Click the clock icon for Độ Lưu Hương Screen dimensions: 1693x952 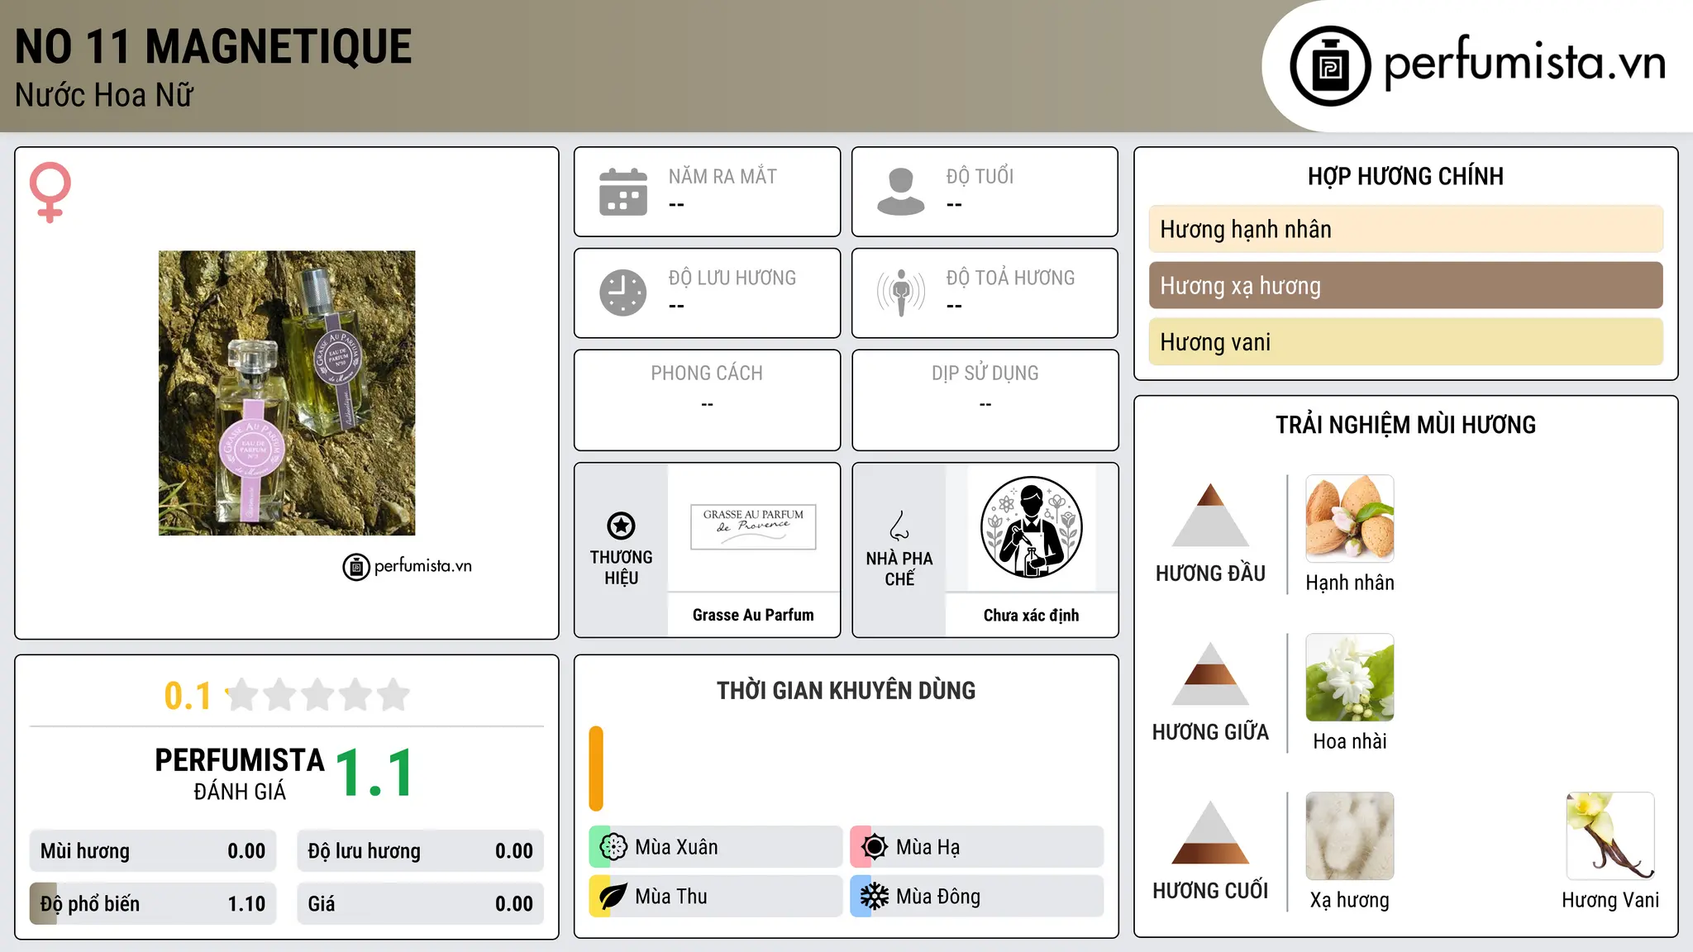pos(623,293)
